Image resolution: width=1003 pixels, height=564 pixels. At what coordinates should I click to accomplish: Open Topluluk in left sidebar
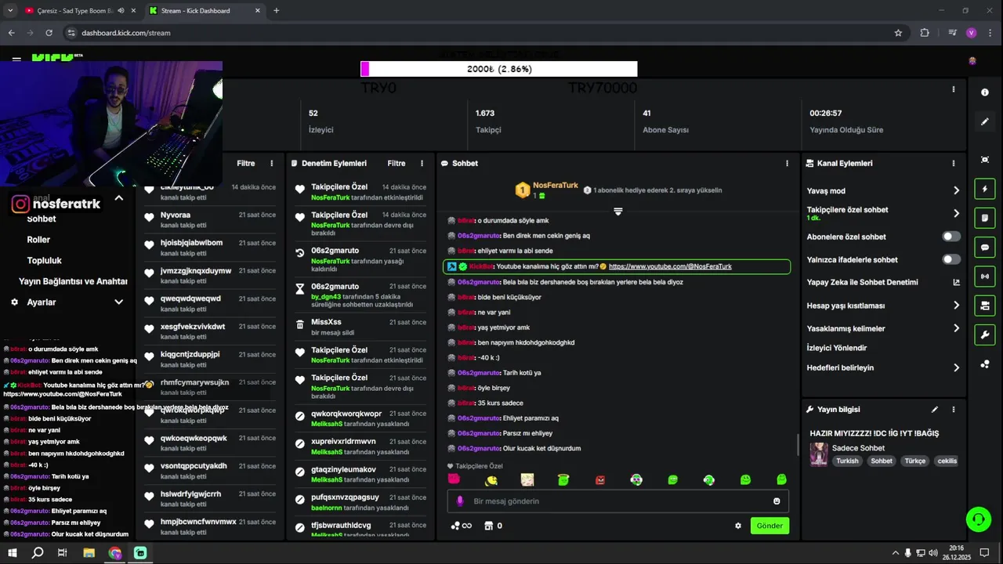pyautogui.click(x=44, y=260)
